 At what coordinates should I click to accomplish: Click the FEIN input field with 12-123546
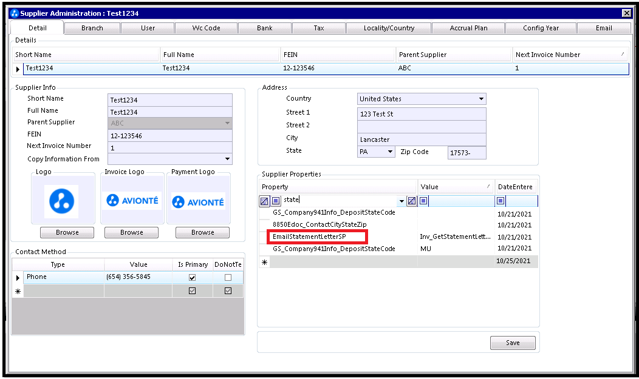170,136
